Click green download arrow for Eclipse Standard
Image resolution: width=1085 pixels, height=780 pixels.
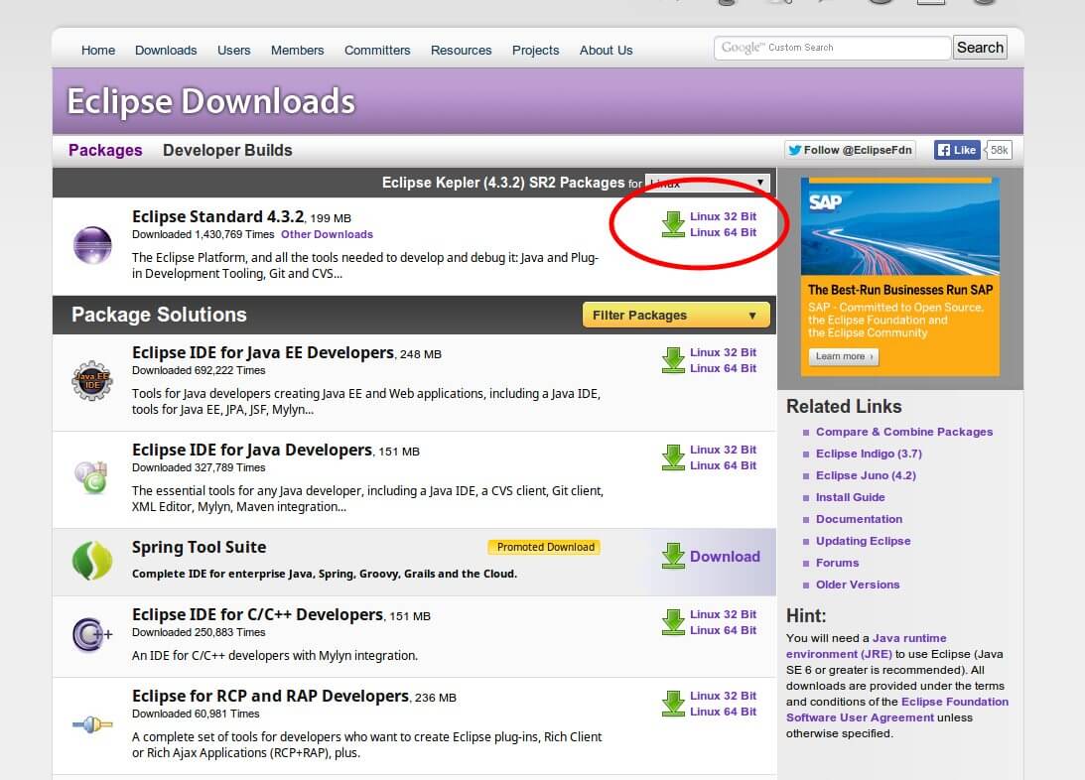[673, 224]
